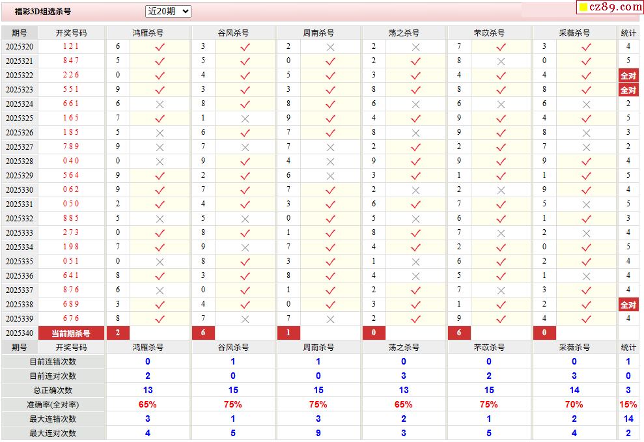Click 周南杀号 cross mark for period 2025320
The image size is (644, 442).
pos(330,47)
